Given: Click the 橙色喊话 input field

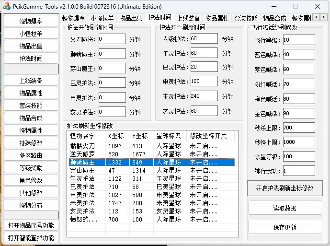Looking at the screenshot, I should tap(299, 99).
